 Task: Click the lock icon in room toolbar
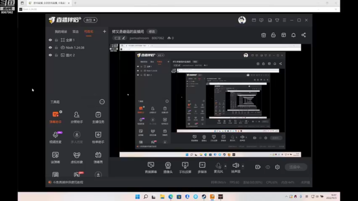273,35
